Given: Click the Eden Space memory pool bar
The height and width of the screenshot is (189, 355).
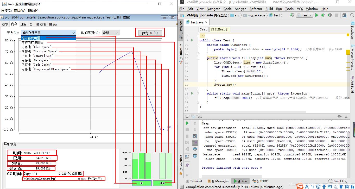Looking at the screenshot, I should (x=135, y=166).
